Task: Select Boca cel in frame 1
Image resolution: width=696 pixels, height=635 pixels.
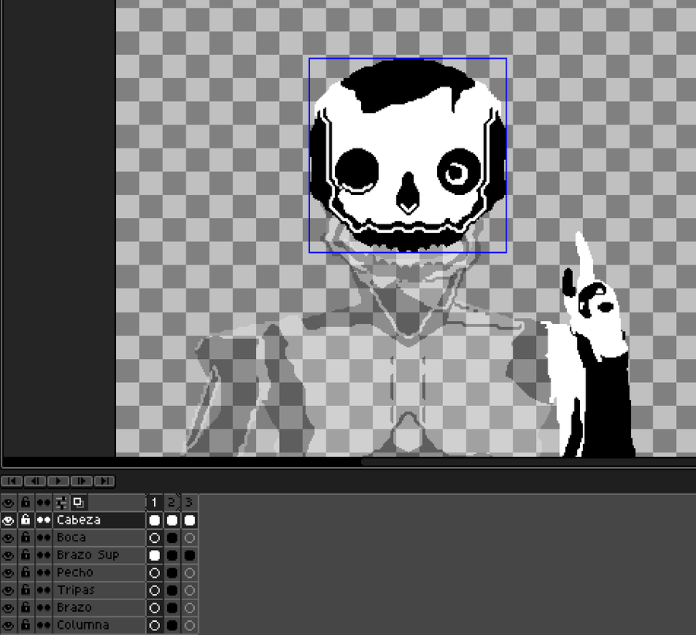Action: coord(155,538)
